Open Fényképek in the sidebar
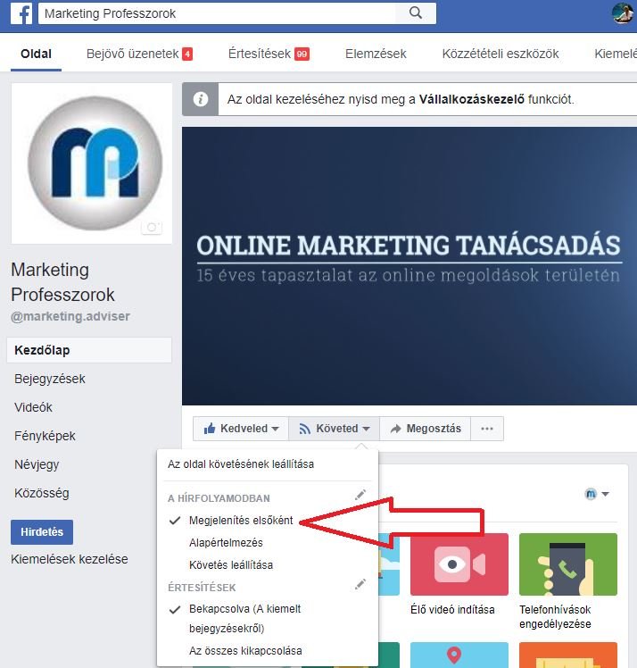Screen dimensions: 637x668 [x=45, y=436]
